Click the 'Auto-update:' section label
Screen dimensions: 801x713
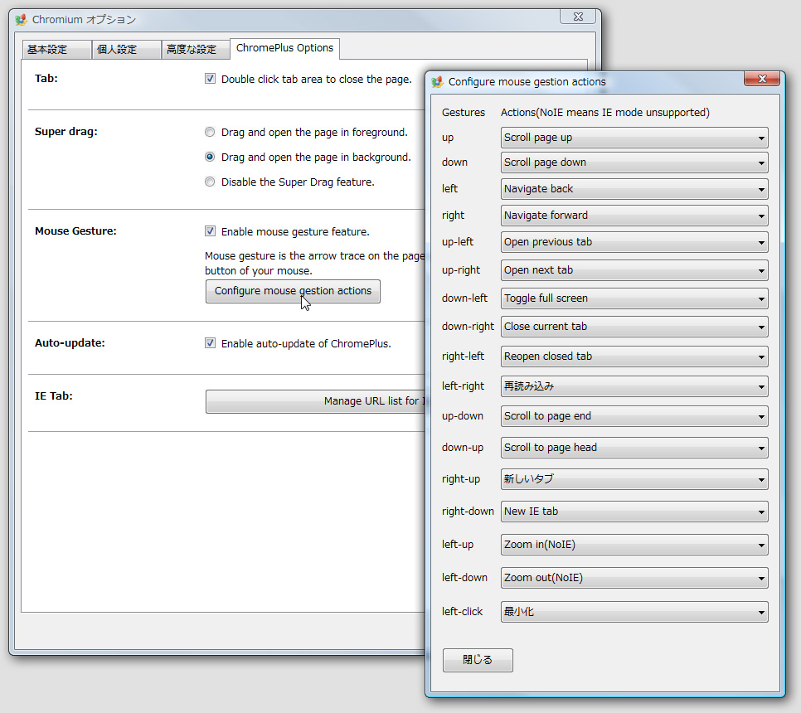(70, 342)
